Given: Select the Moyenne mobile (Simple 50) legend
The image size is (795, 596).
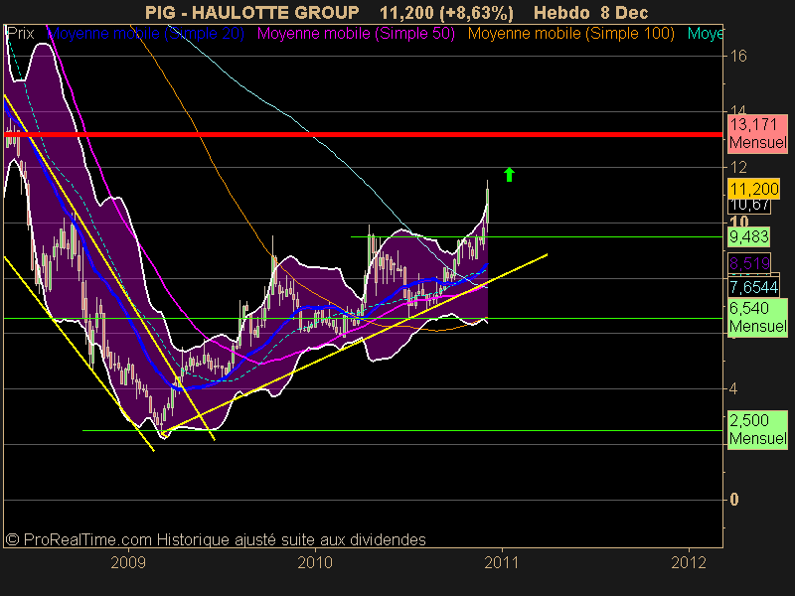Looking at the screenshot, I should (x=356, y=34).
